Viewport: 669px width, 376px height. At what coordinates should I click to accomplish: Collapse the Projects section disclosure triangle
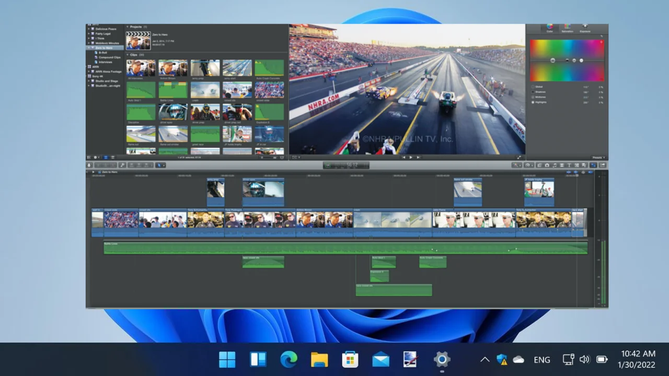(127, 27)
